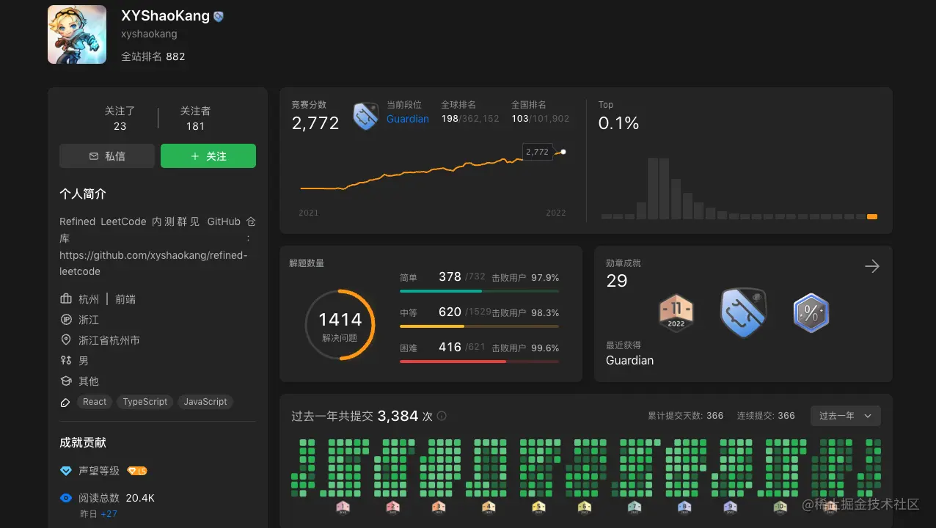This screenshot has width=936, height=528.
Task: Select the React skill tag
Action: 95,402
